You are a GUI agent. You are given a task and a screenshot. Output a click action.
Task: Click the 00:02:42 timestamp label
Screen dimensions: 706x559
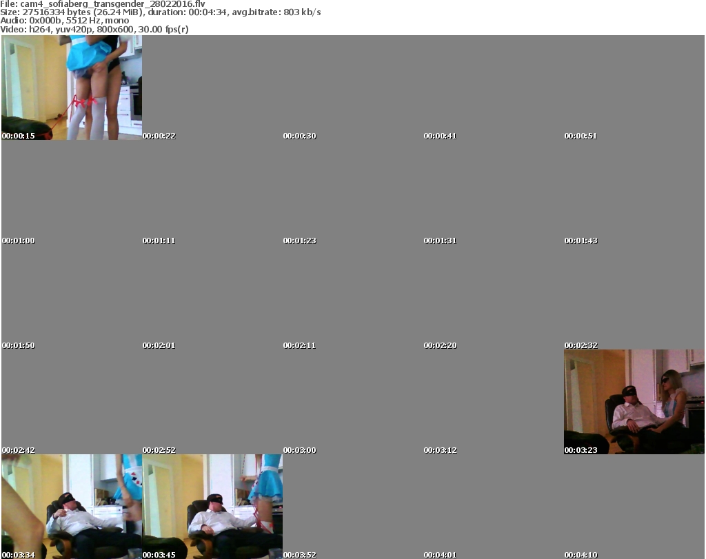(x=19, y=450)
